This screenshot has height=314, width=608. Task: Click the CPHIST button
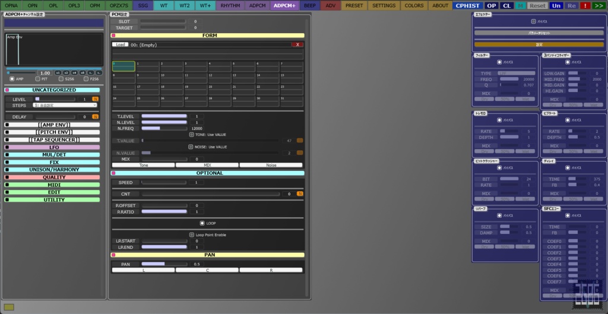coord(468,5)
